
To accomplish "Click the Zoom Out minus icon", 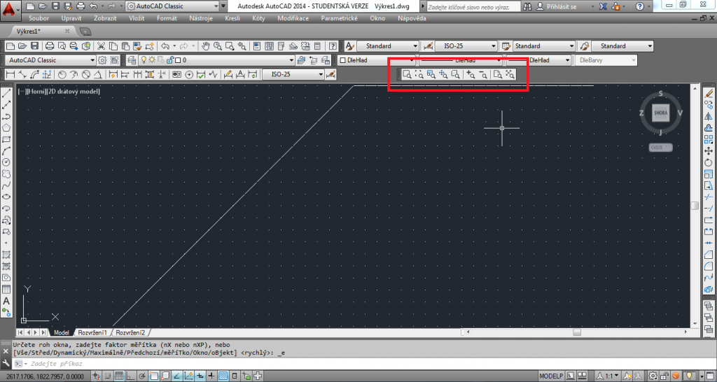I will click(482, 74).
